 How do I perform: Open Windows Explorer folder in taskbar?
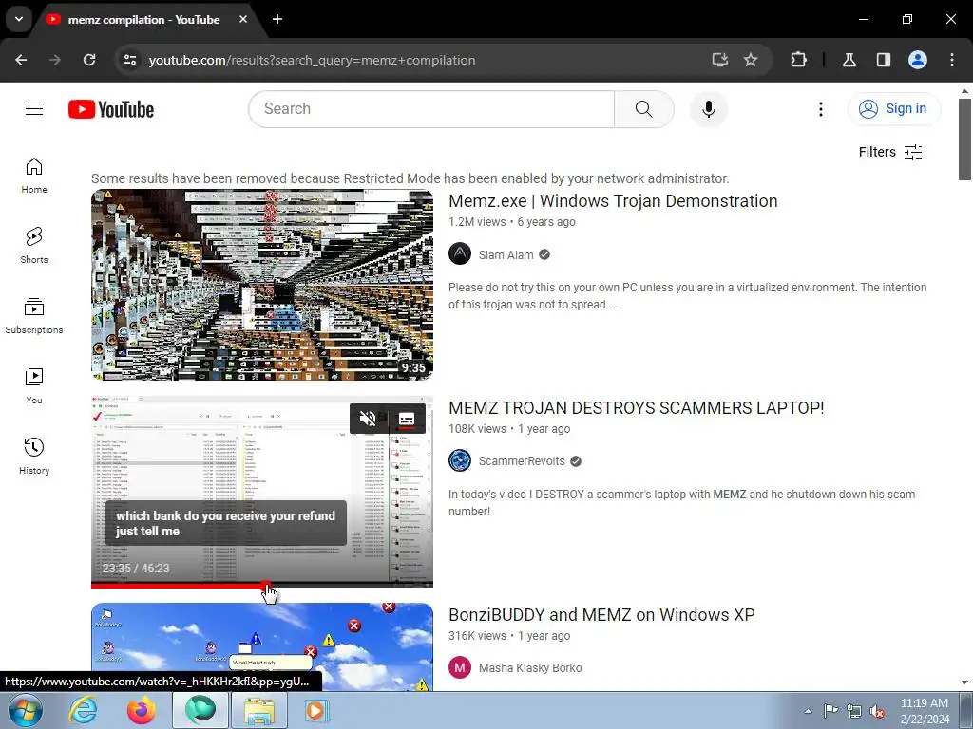tap(258, 710)
